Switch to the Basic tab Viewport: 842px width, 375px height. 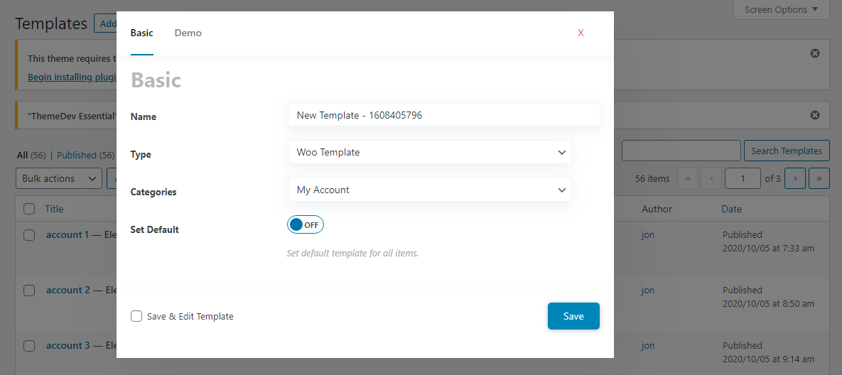point(142,33)
